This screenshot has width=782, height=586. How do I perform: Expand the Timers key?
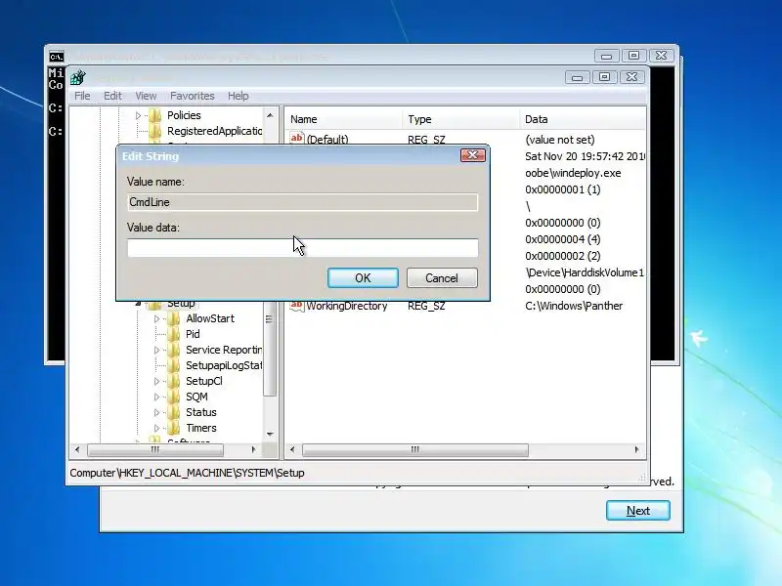tap(156, 428)
